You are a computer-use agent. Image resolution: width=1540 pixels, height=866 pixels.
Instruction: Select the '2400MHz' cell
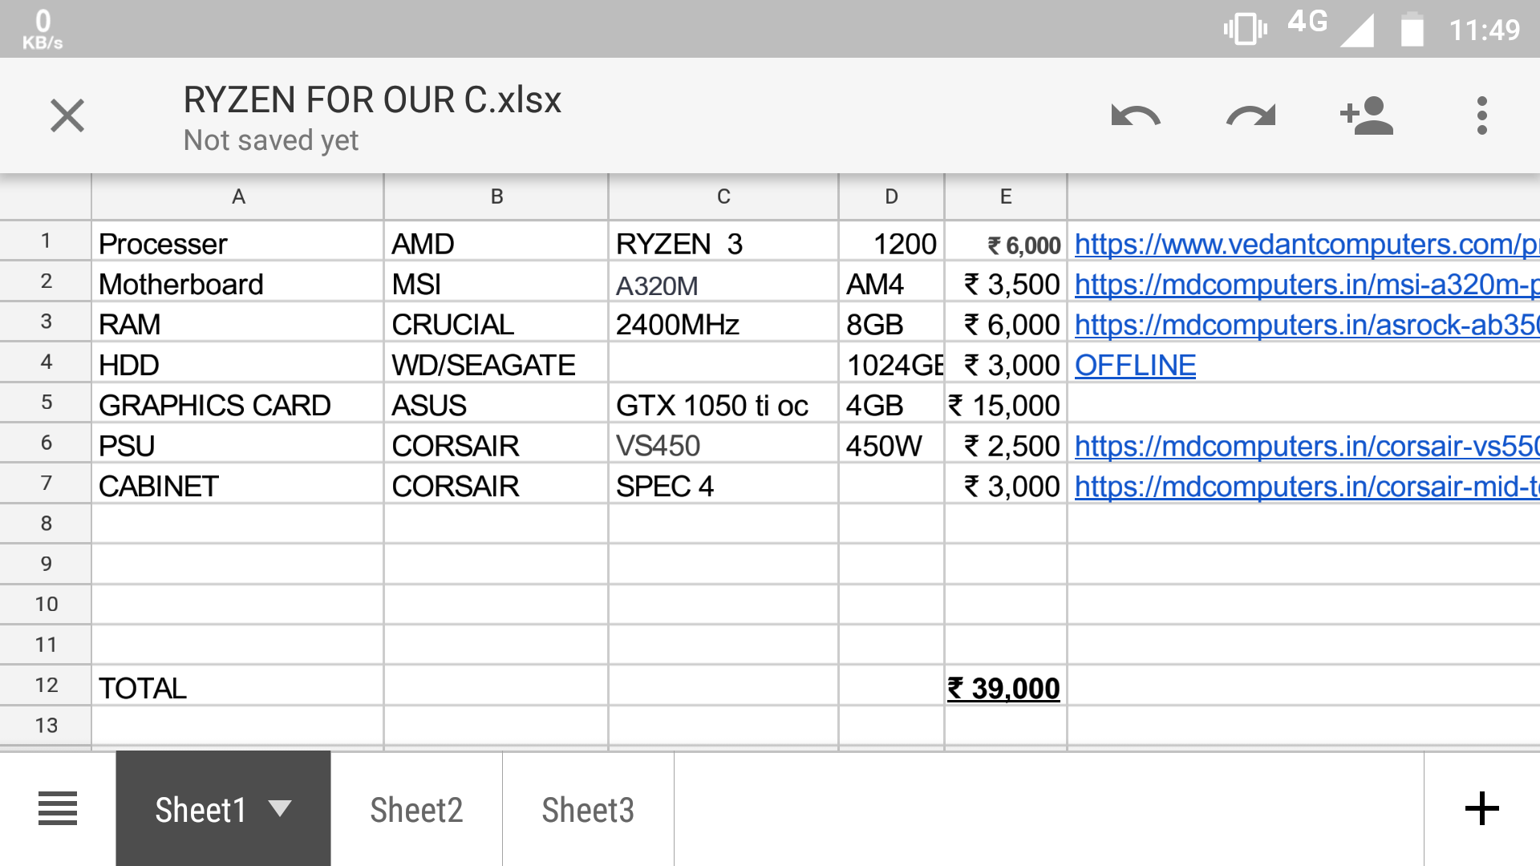pyautogui.click(x=723, y=322)
